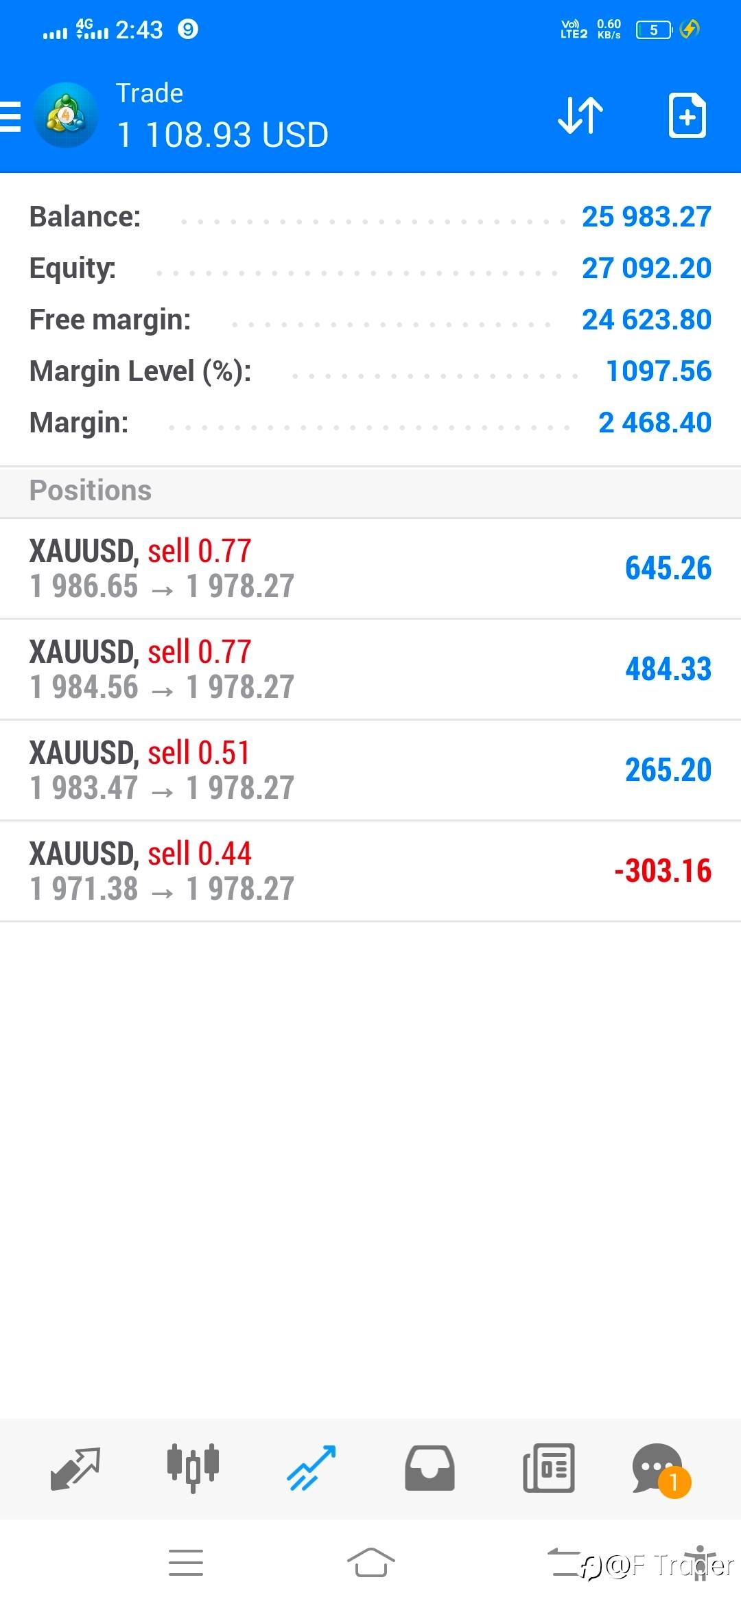Tap the Equity row in account summary
The image size is (741, 1606).
[x=370, y=268]
